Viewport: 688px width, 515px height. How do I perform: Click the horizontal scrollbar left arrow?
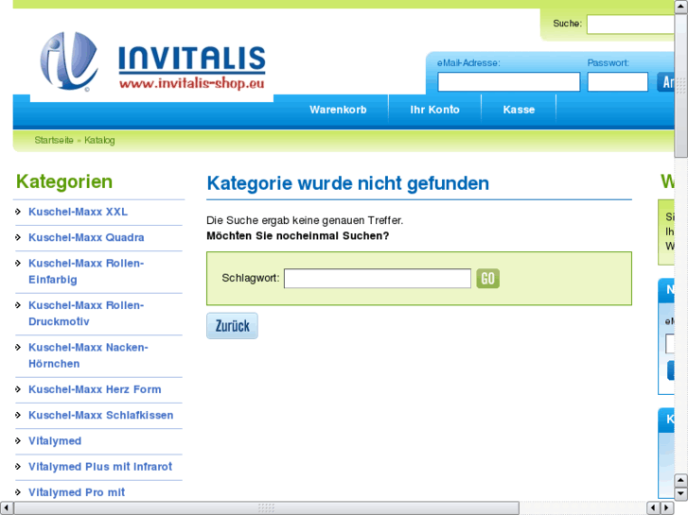click(x=7, y=508)
